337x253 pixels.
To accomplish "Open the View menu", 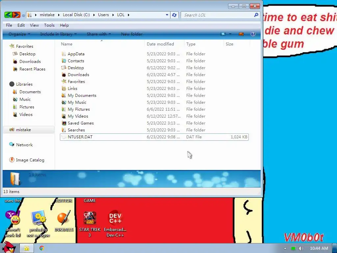I will click(x=34, y=25).
